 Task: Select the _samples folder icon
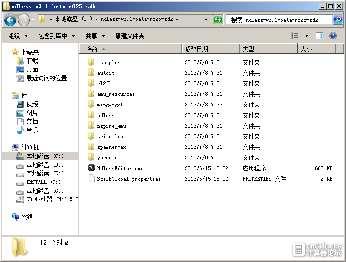tap(91, 62)
